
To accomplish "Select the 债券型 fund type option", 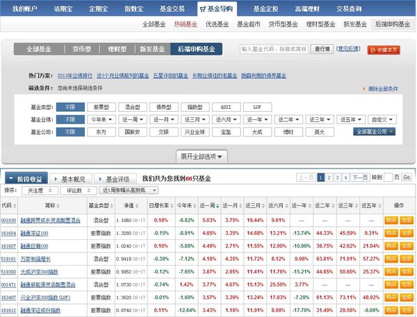I will tap(163, 107).
